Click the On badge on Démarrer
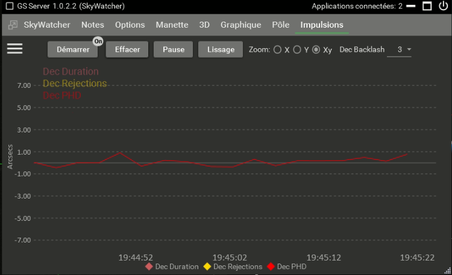452x275 pixels. click(98, 41)
